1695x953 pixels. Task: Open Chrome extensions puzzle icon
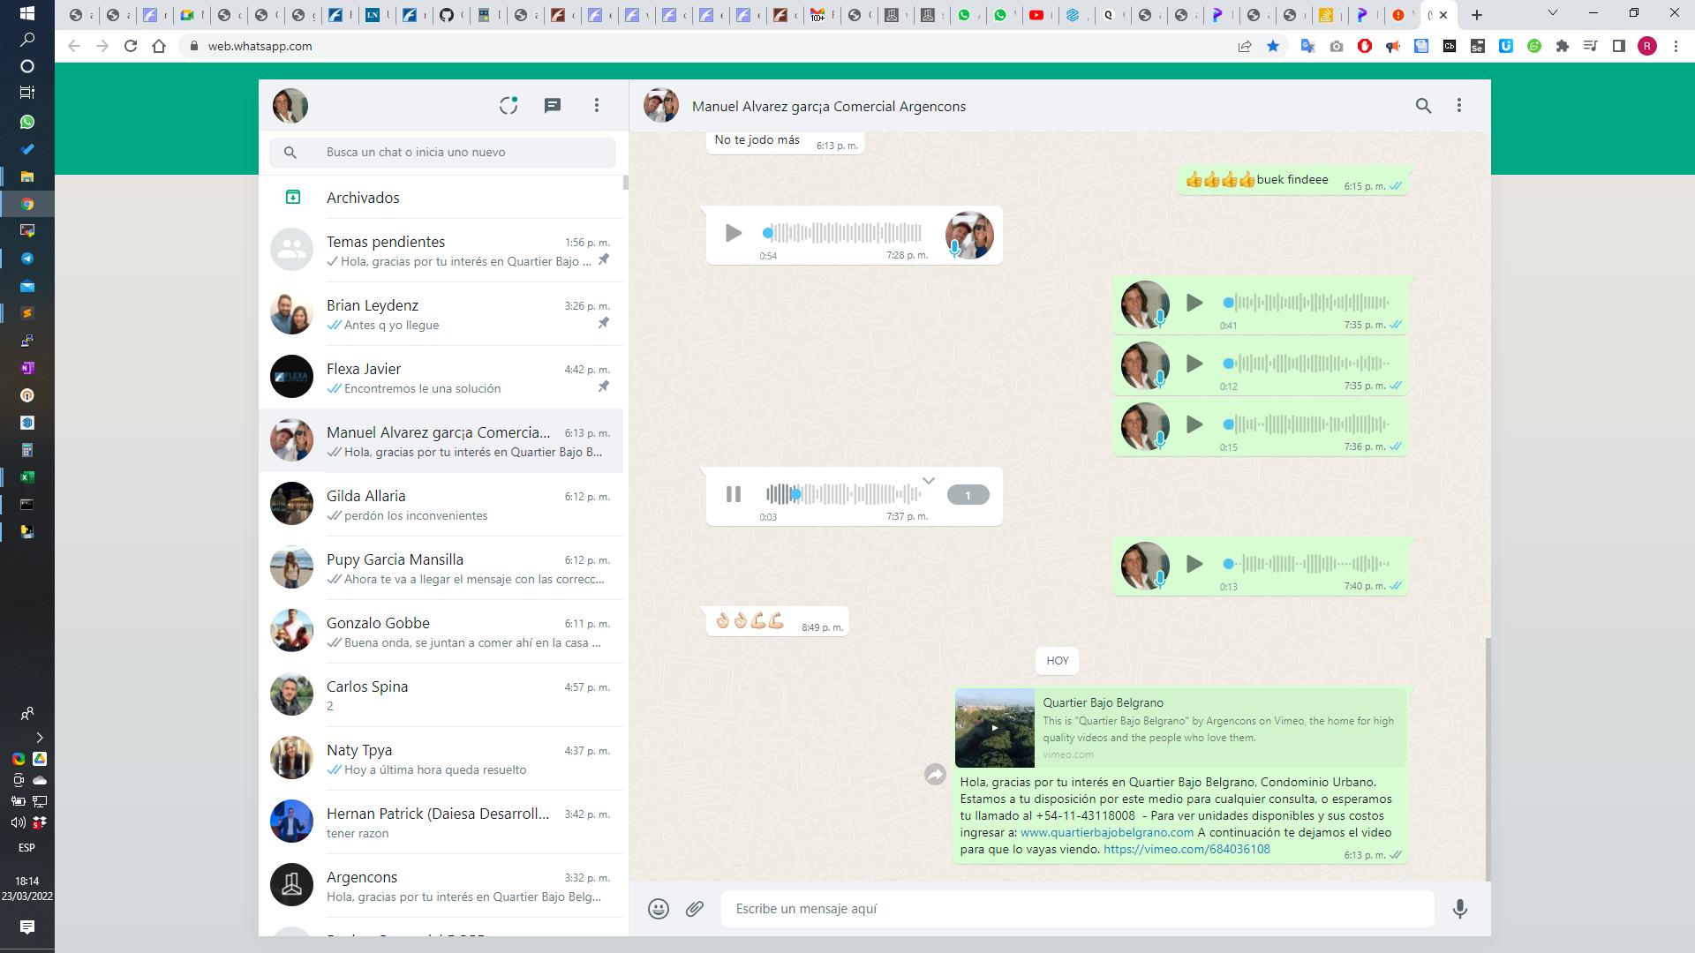point(1563,46)
